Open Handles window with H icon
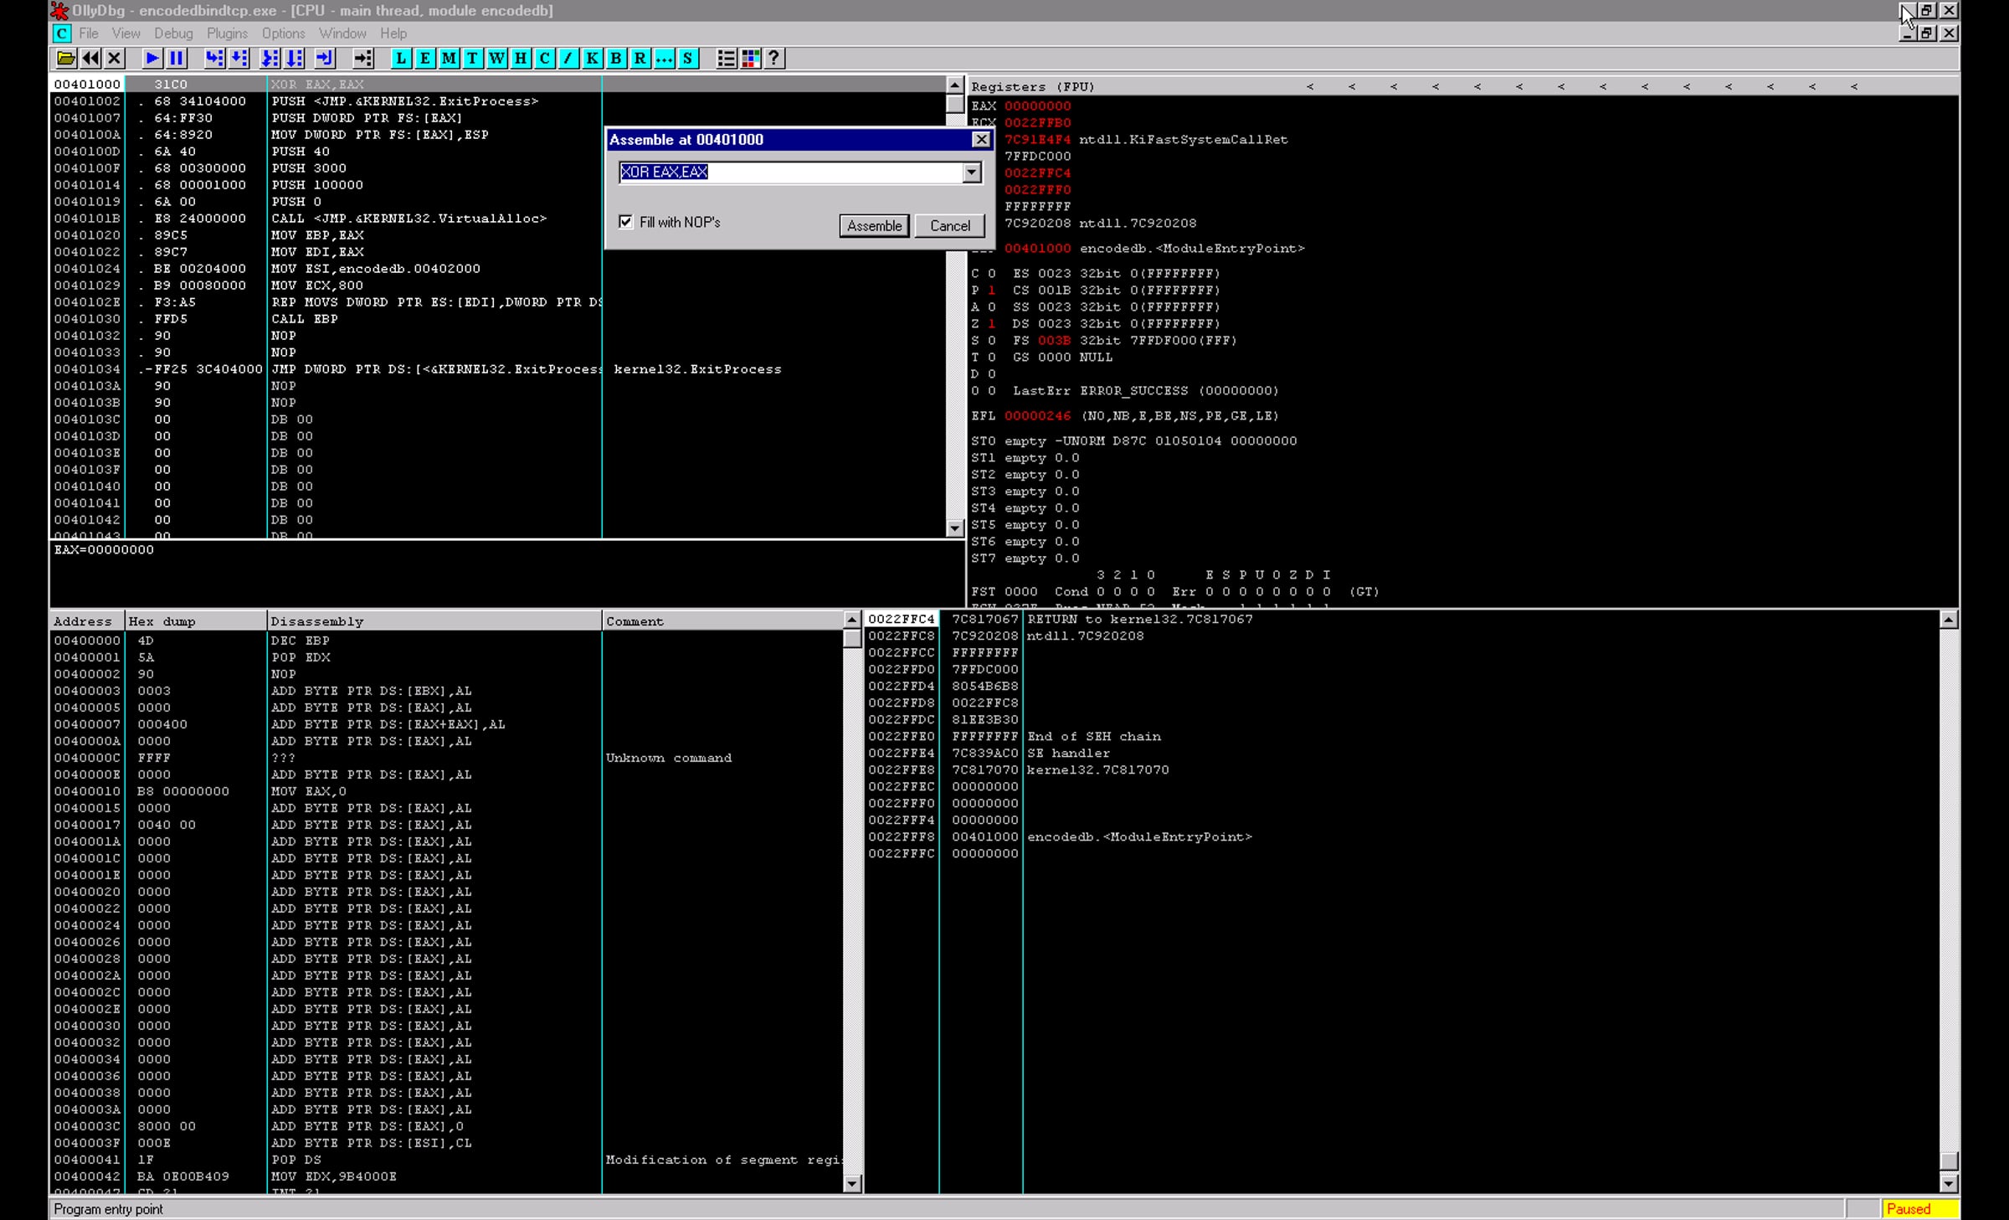 point(521,58)
